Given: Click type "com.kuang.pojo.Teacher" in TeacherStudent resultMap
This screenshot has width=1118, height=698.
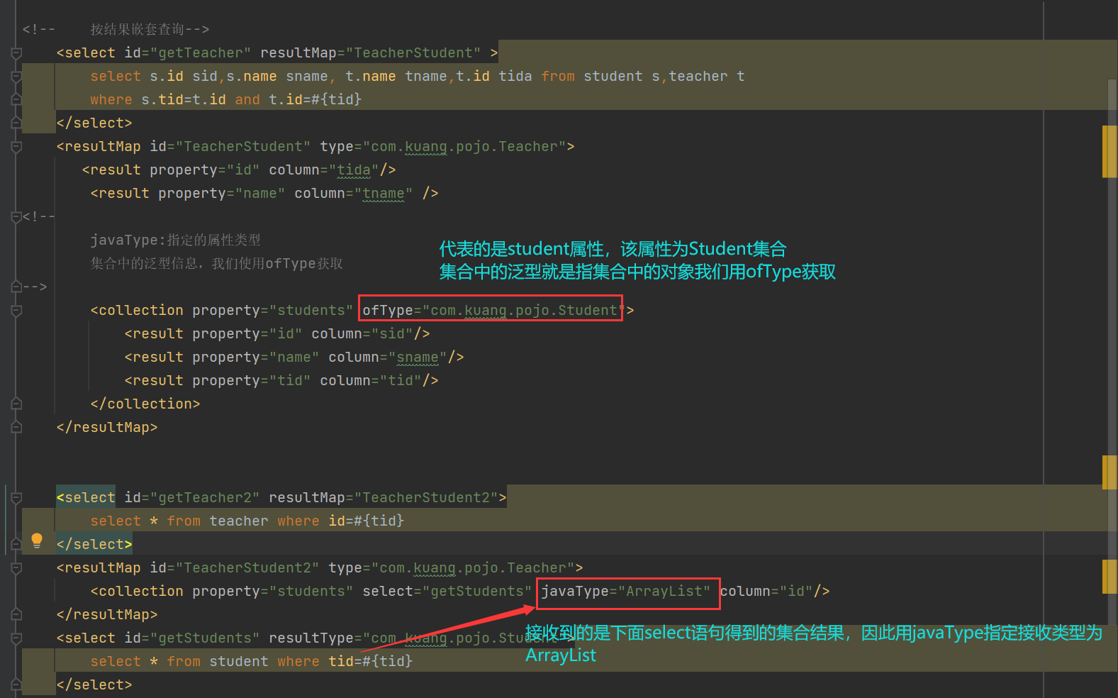Looking at the screenshot, I should (464, 147).
